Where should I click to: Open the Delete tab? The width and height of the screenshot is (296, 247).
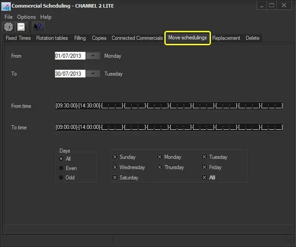pyautogui.click(x=253, y=38)
